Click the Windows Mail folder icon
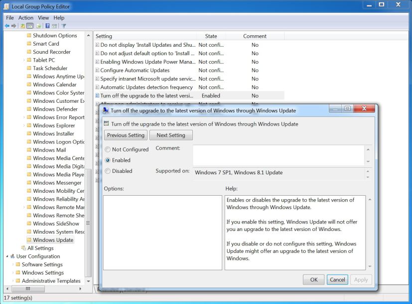Screen dimensions: 412x304 point(29,150)
